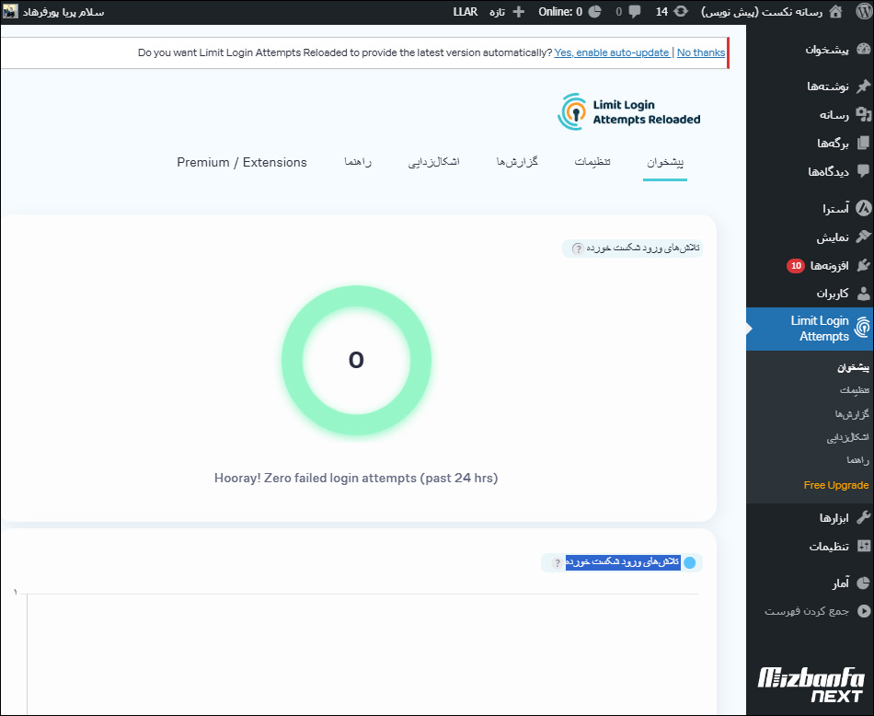The image size is (874, 716).
Task: Click the statistics pie chart icon in sidebar
Action: pyautogui.click(x=863, y=583)
